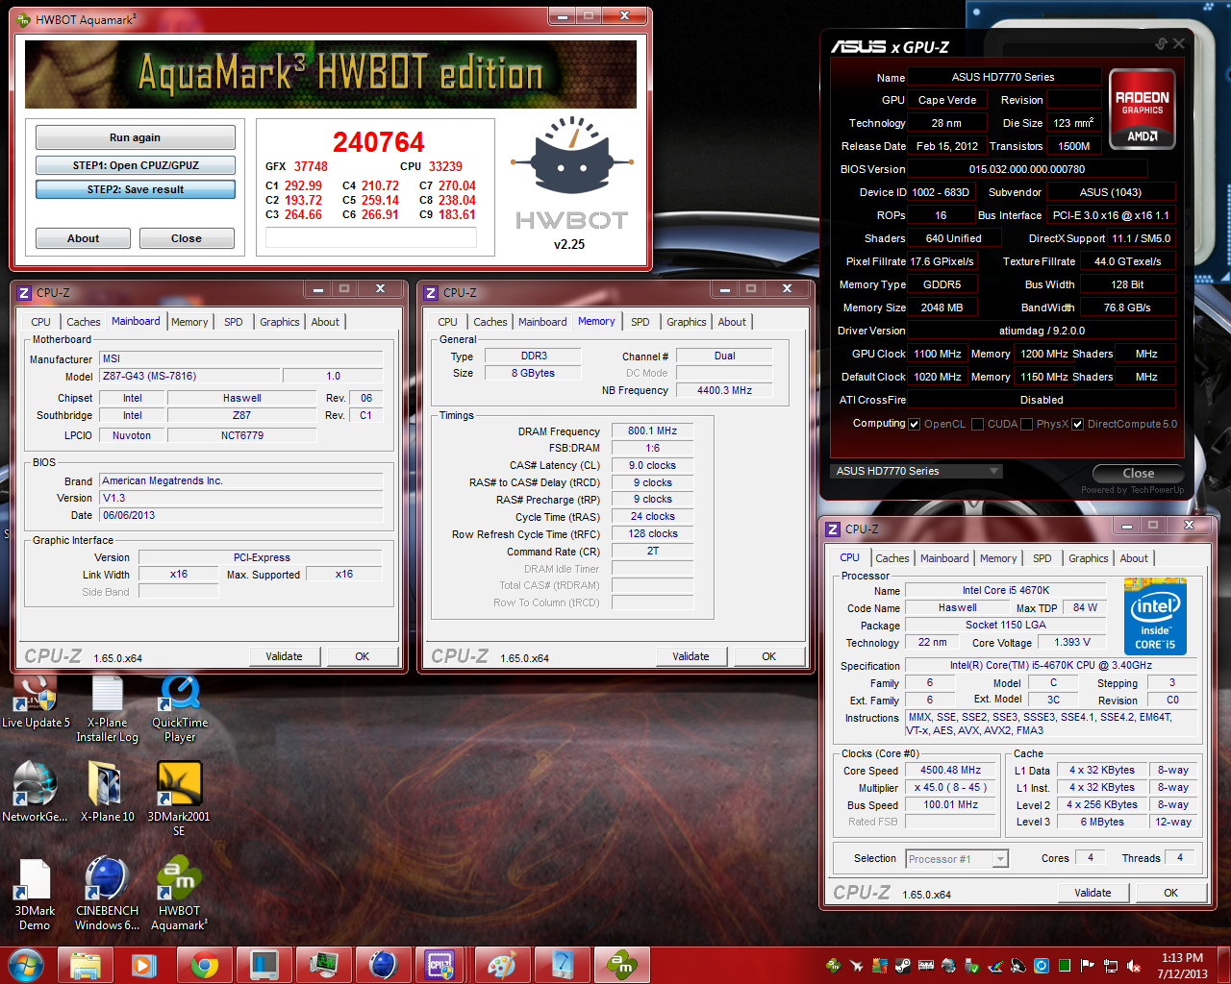Screen dimensions: 1231x984
Task: Click the Close button in GPU-Z window
Action: [x=1139, y=473]
